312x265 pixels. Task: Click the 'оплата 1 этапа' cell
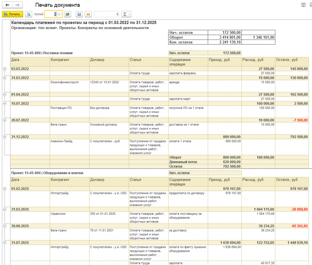[188, 147]
